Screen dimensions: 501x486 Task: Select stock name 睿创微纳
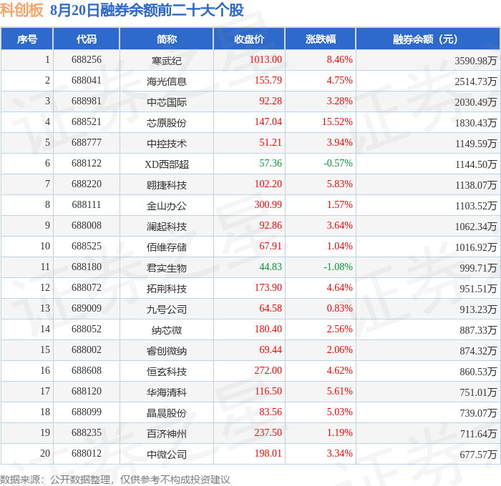coord(167,351)
